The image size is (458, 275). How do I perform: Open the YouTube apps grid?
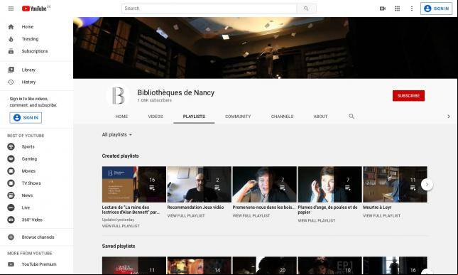(397, 9)
